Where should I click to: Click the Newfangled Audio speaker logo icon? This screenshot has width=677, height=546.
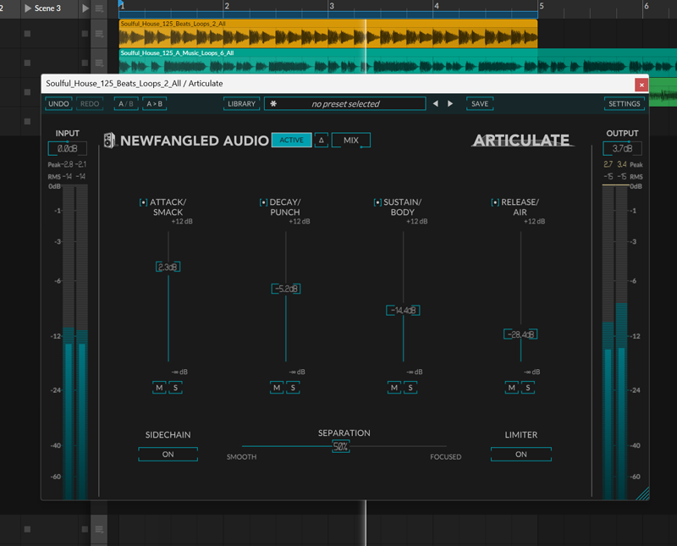[110, 140]
